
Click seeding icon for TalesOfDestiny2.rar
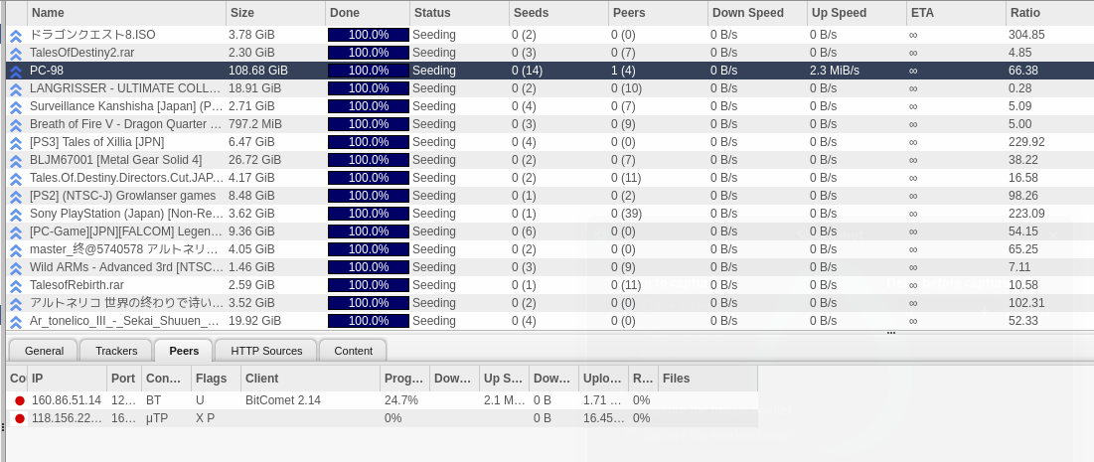[16, 53]
